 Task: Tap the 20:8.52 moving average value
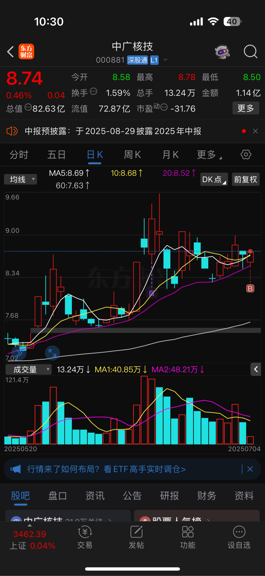click(x=179, y=173)
